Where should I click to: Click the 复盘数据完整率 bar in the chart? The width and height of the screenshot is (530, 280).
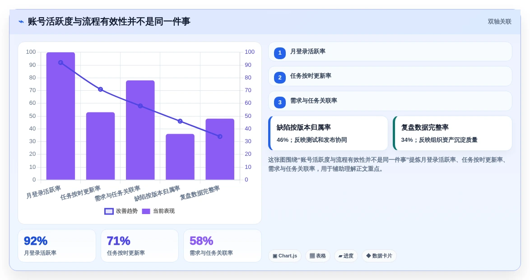coord(220,149)
